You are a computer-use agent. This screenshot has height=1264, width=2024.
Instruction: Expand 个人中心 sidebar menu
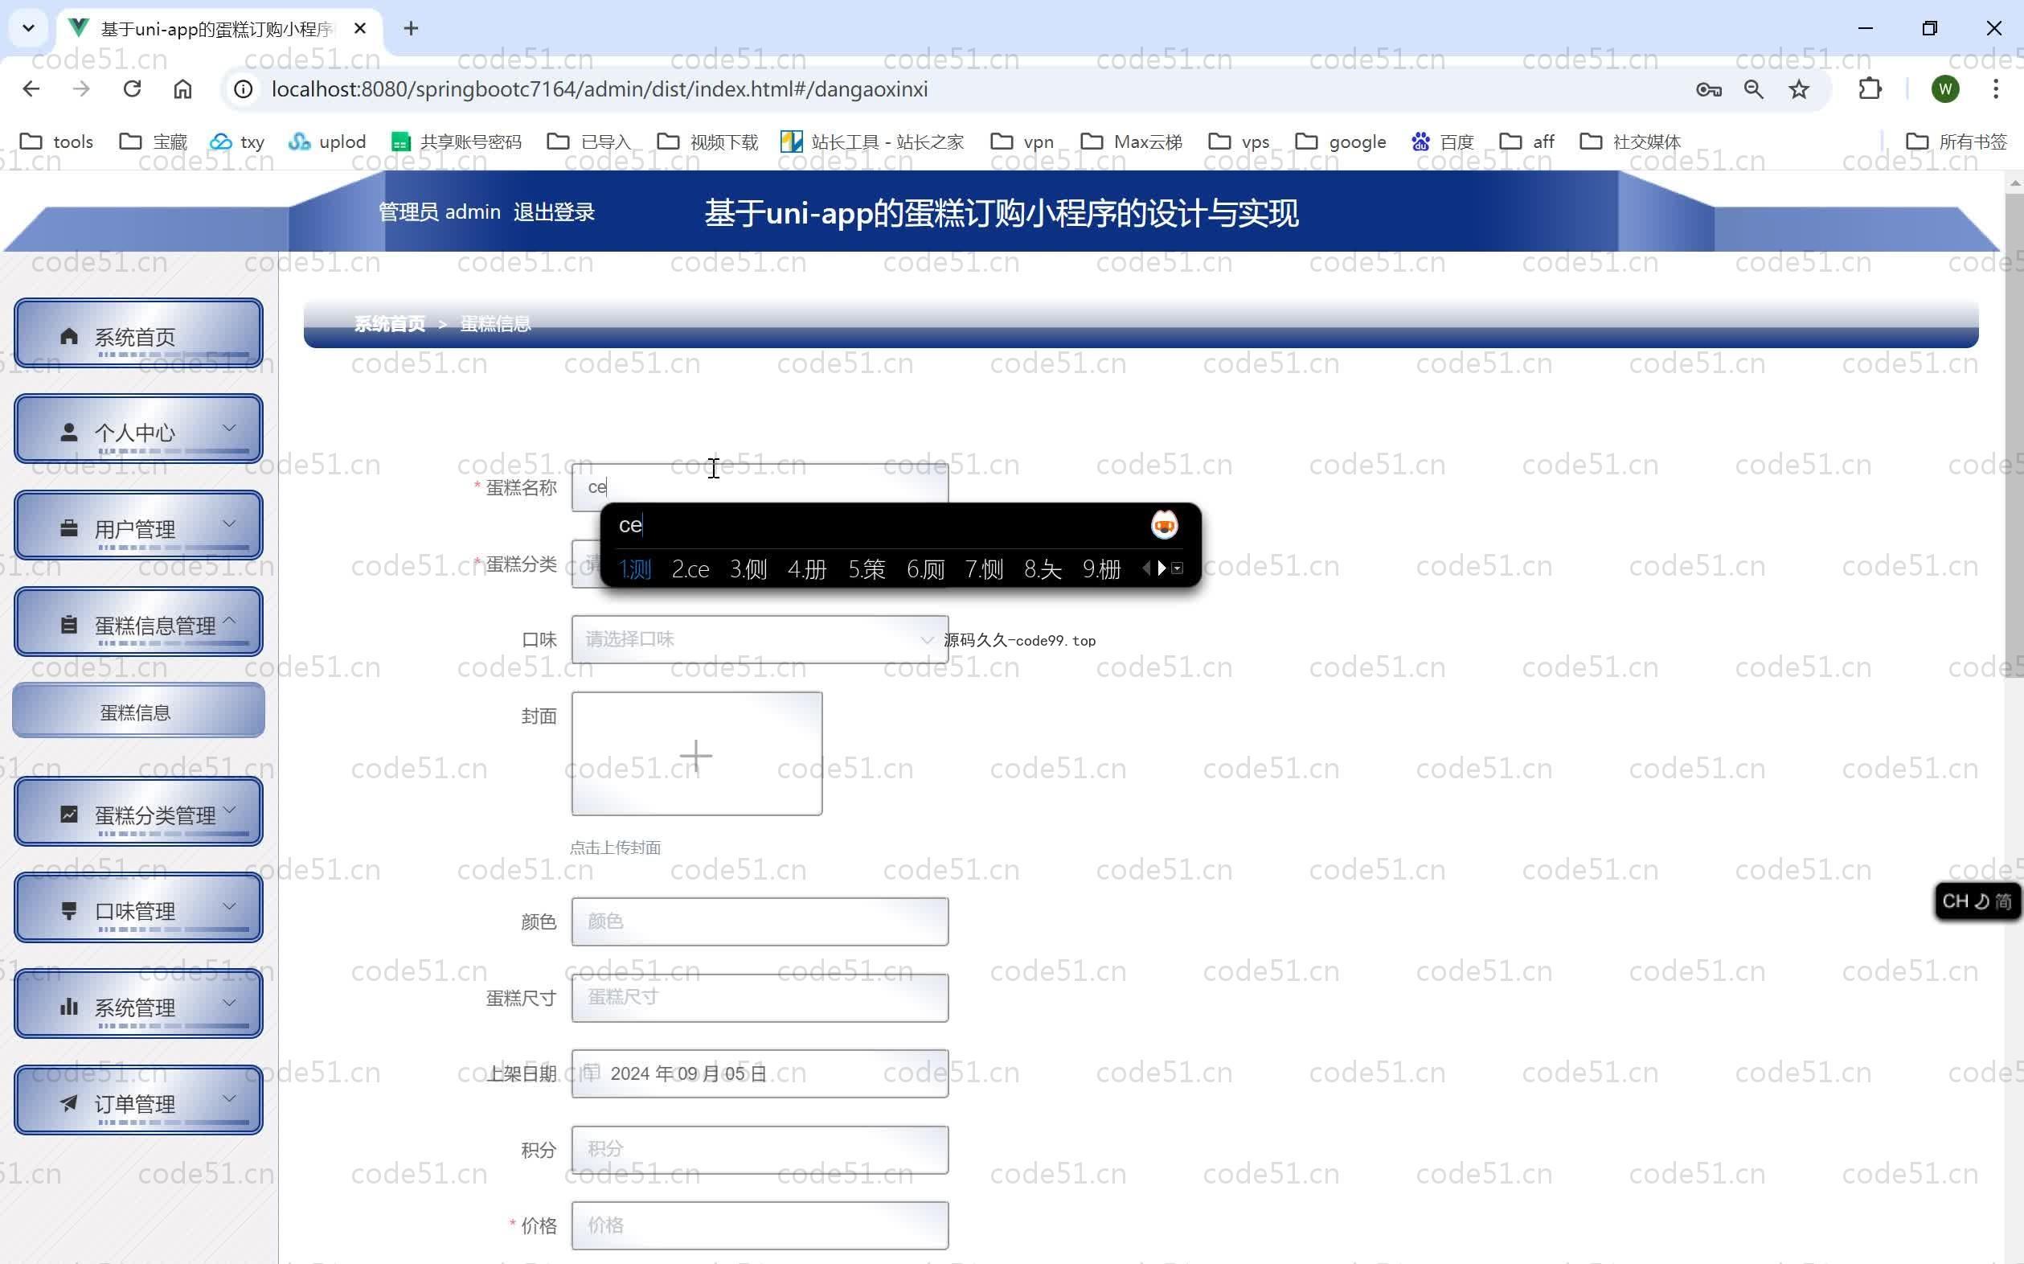tap(139, 429)
